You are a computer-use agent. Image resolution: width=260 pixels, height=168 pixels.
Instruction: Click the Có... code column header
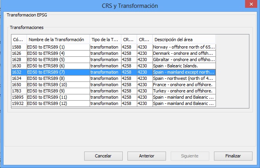tap(19, 40)
